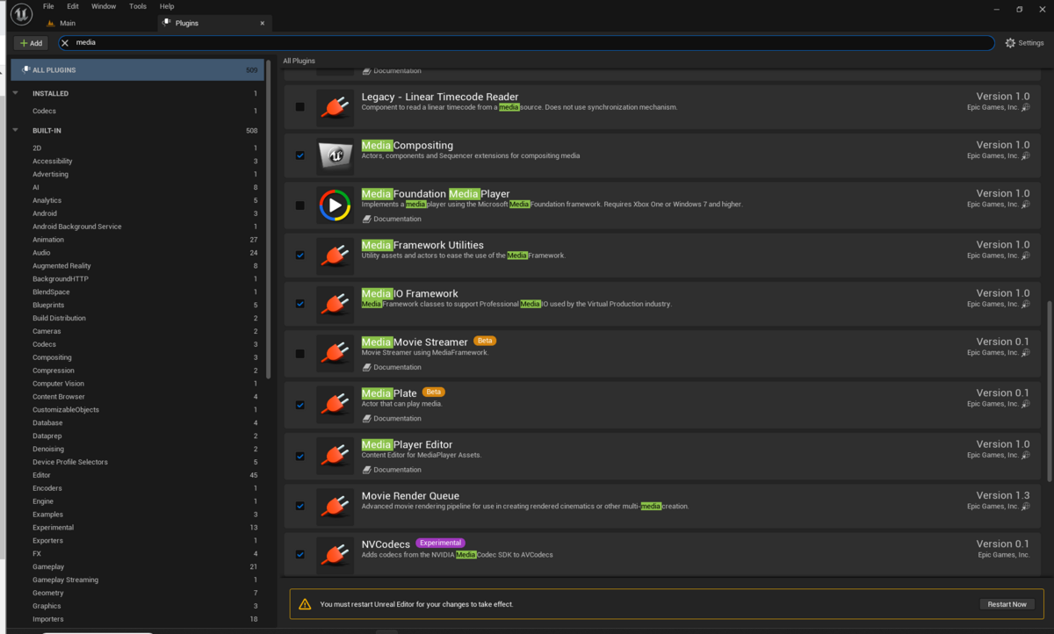Viewport: 1054px width, 634px height.
Task: Click the warning icon in restart notice
Action: (305, 604)
